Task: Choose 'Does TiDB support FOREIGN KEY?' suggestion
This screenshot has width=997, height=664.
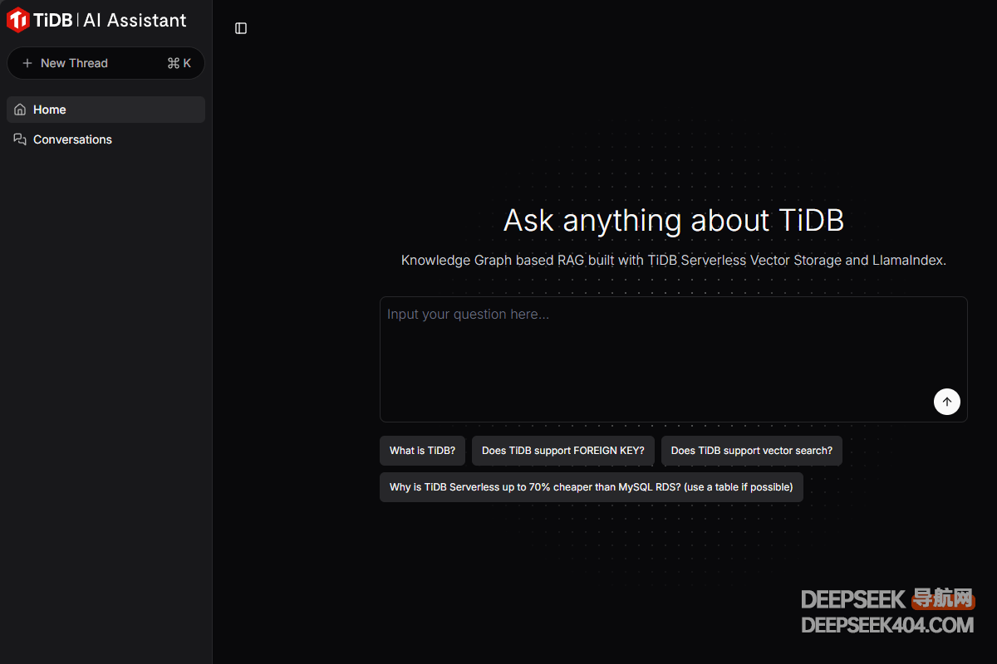Action: [x=562, y=451]
